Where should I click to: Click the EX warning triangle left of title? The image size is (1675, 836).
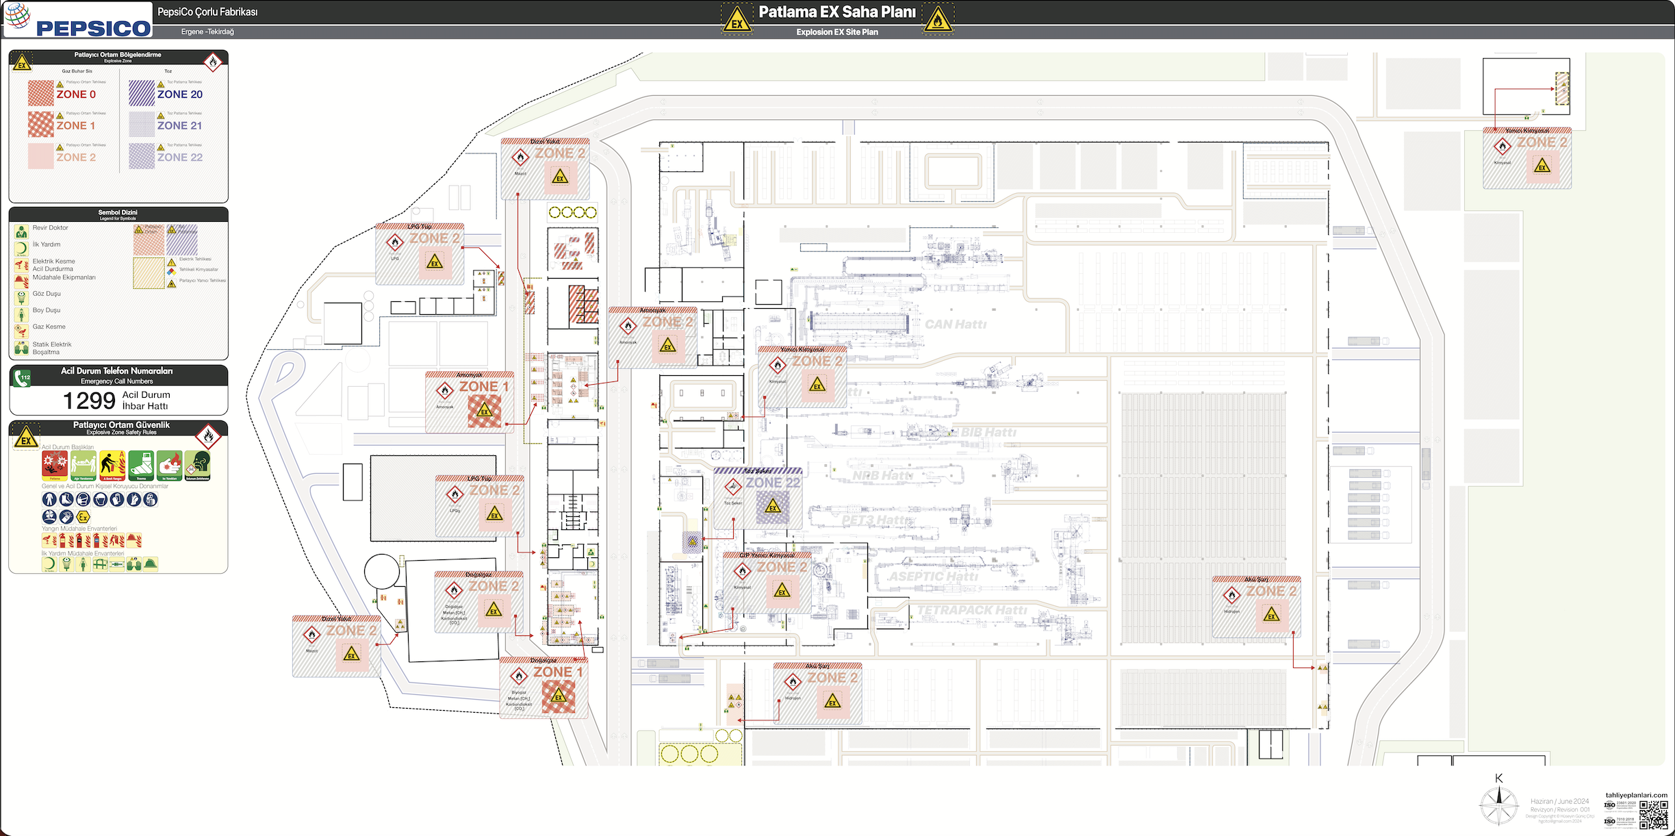(737, 20)
